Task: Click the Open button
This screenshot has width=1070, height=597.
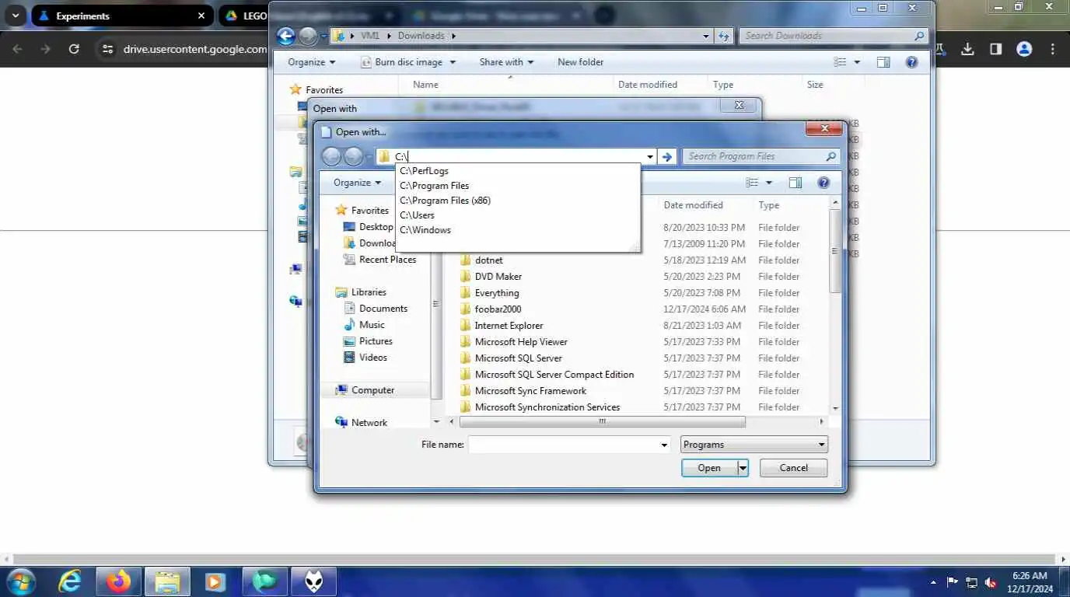Action: [x=709, y=468]
